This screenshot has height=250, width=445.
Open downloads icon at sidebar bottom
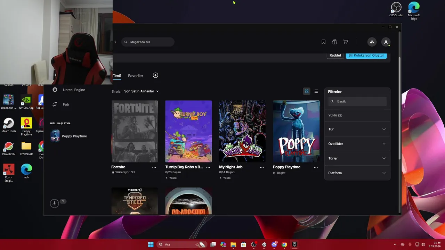[x=55, y=203]
